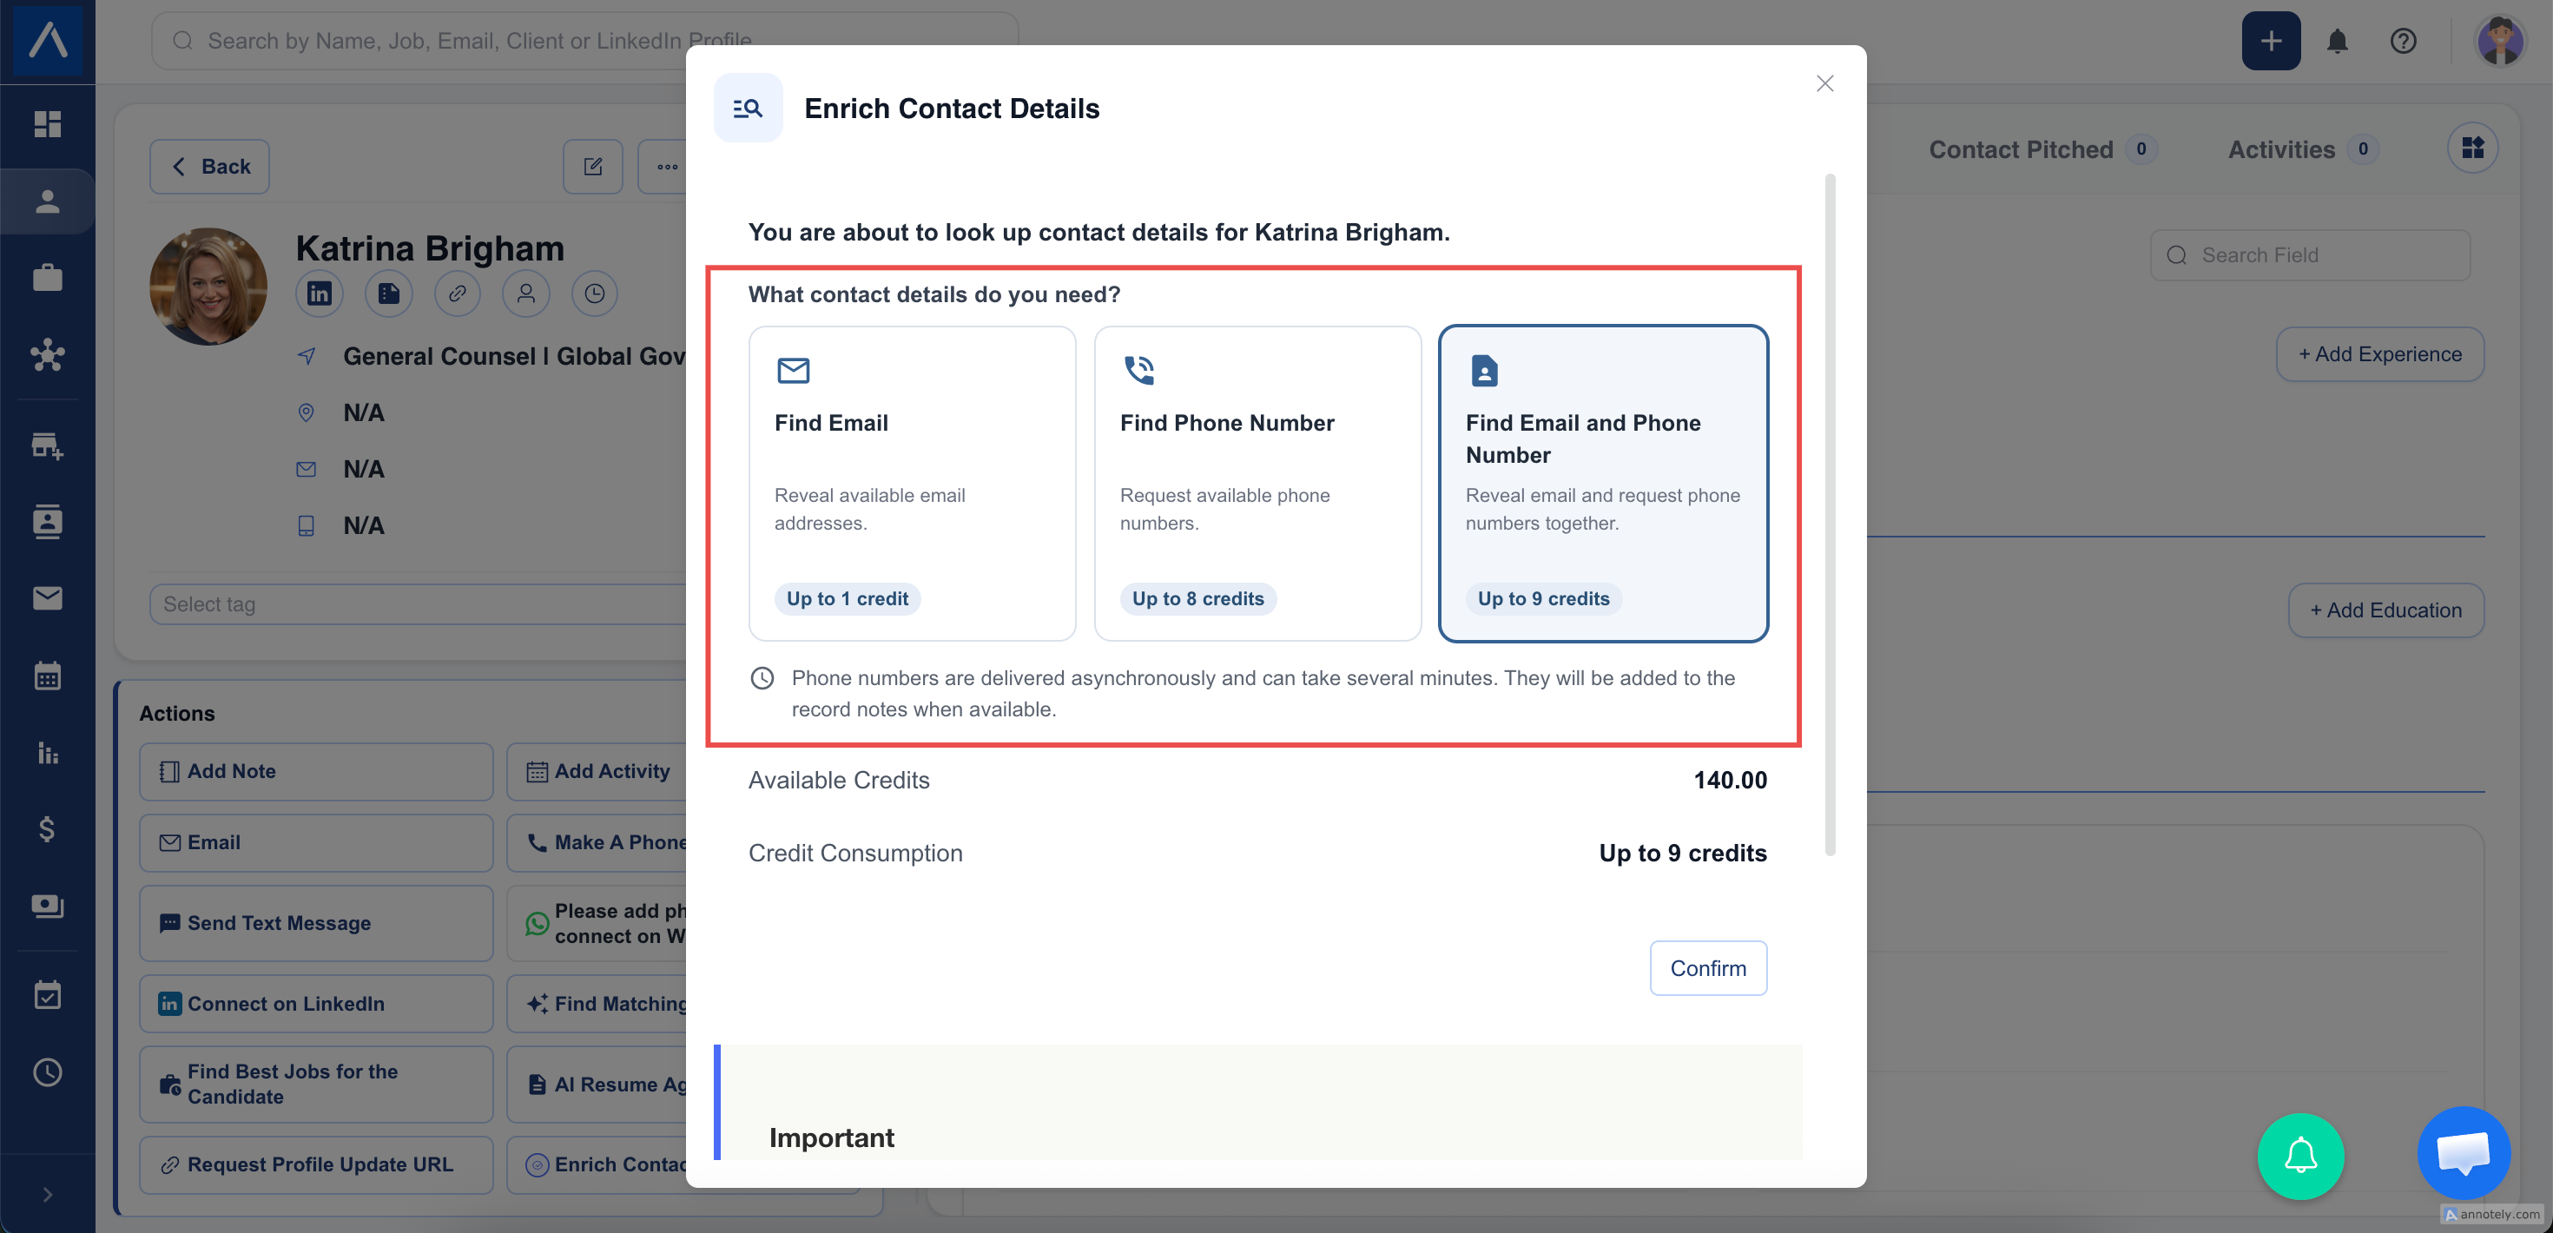Open the notifications bell in the top bar
The width and height of the screenshot is (2553, 1233).
pos(2337,41)
